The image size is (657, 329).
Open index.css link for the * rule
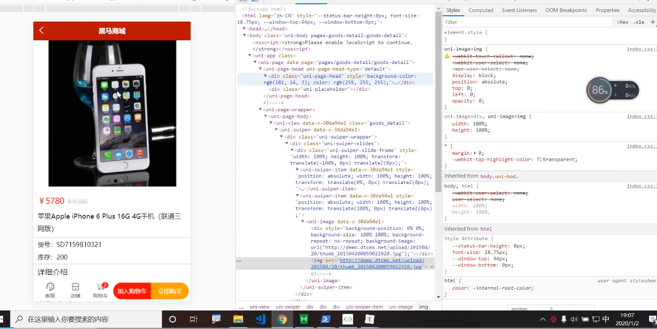pos(642,146)
